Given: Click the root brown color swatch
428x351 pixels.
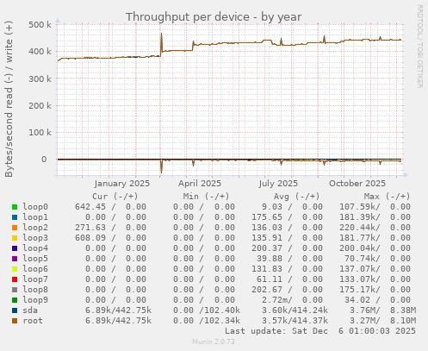Looking at the screenshot, I should [15, 321].
